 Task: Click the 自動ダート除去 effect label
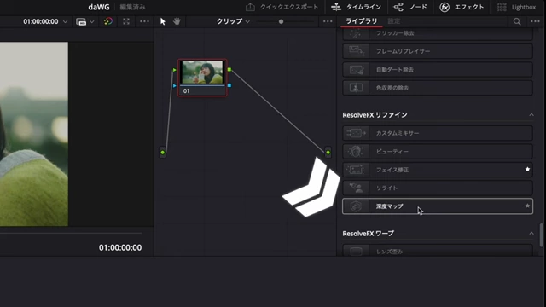point(394,70)
